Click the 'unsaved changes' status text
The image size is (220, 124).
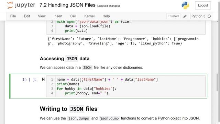pos(108,6)
